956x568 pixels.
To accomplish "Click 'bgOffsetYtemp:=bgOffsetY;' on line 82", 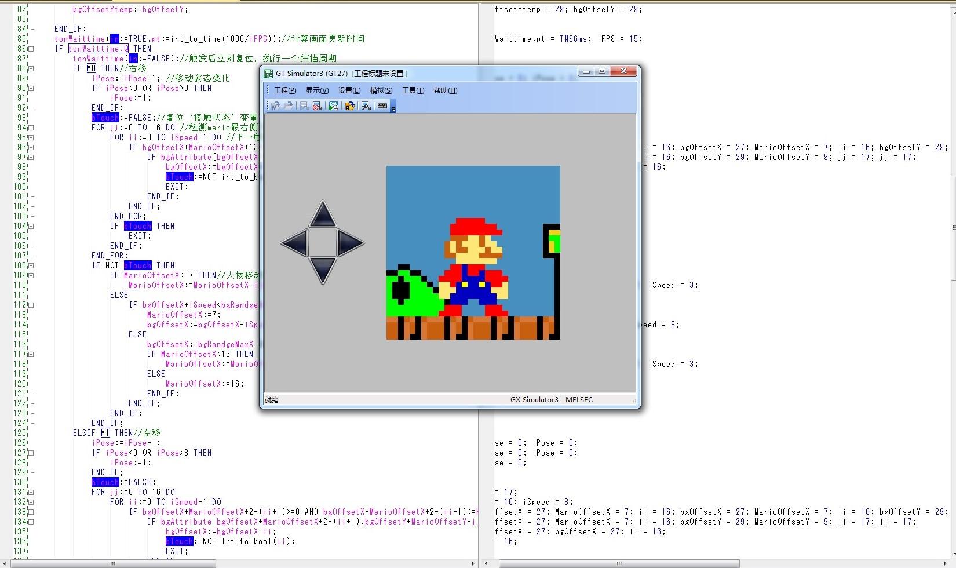I will tap(131, 9).
